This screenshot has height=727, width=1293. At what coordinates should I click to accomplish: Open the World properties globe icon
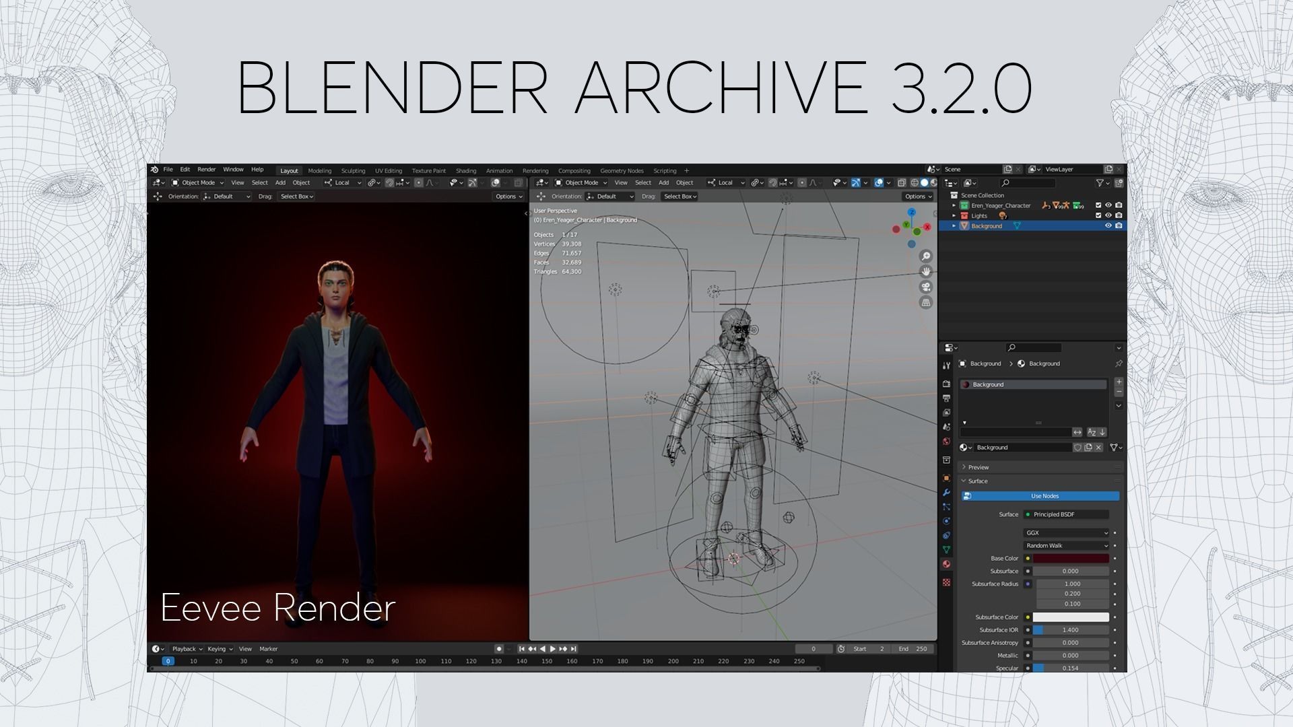point(946,441)
